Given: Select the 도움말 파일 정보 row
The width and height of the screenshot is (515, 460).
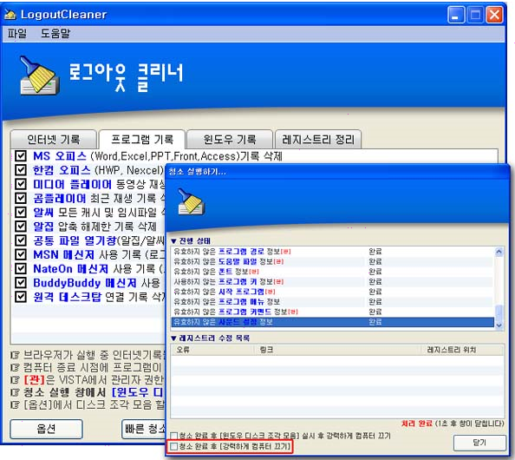Looking at the screenshot, I should coord(333,262).
